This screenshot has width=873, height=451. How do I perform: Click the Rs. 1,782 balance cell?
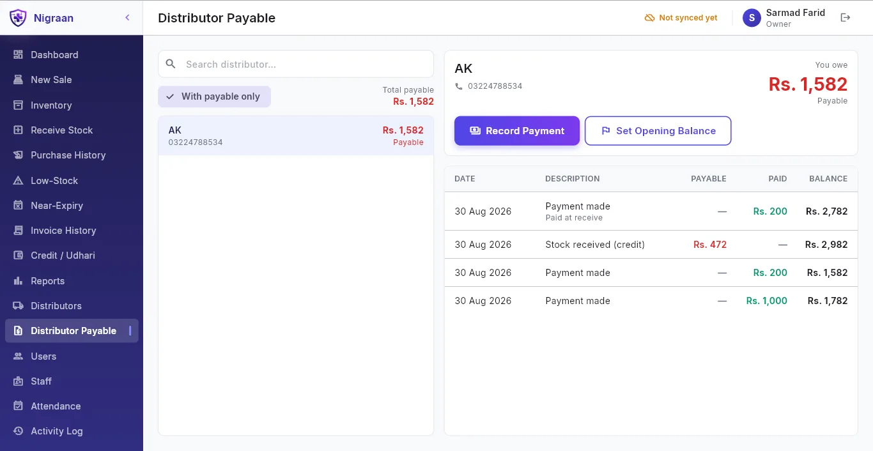pyautogui.click(x=828, y=301)
